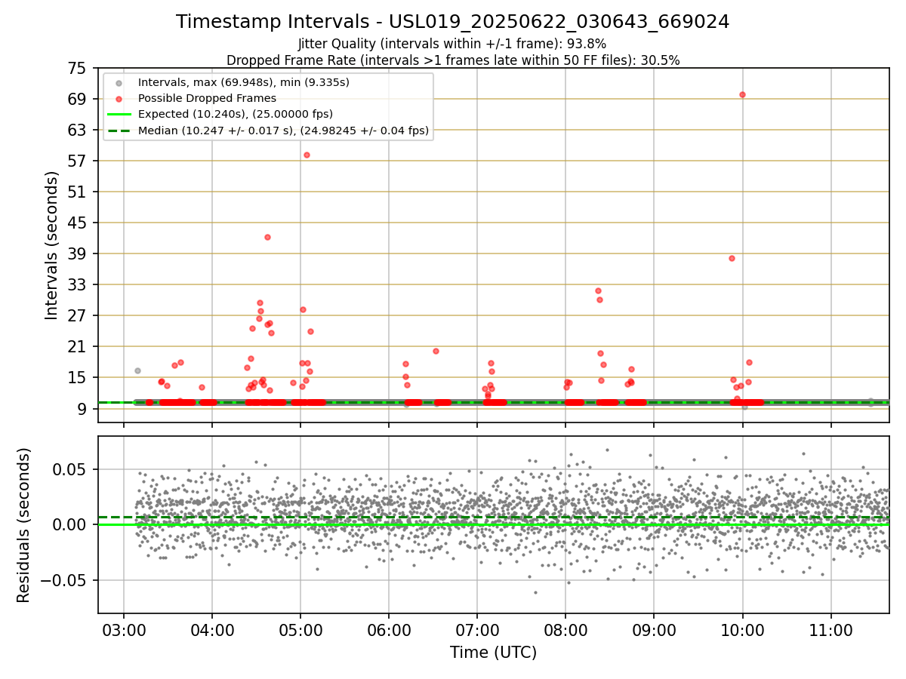906x679 pixels.
Task: Click the red point near 20 seconds at 06:30
Action: coord(436,351)
